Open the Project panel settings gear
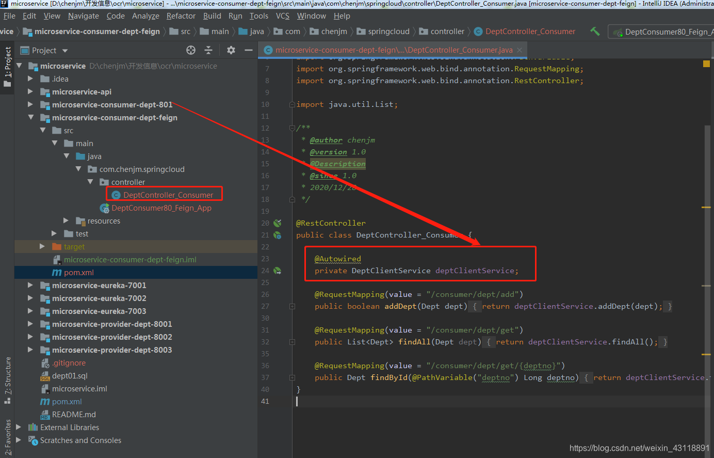Screen dimensions: 714x458 click(x=231, y=50)
